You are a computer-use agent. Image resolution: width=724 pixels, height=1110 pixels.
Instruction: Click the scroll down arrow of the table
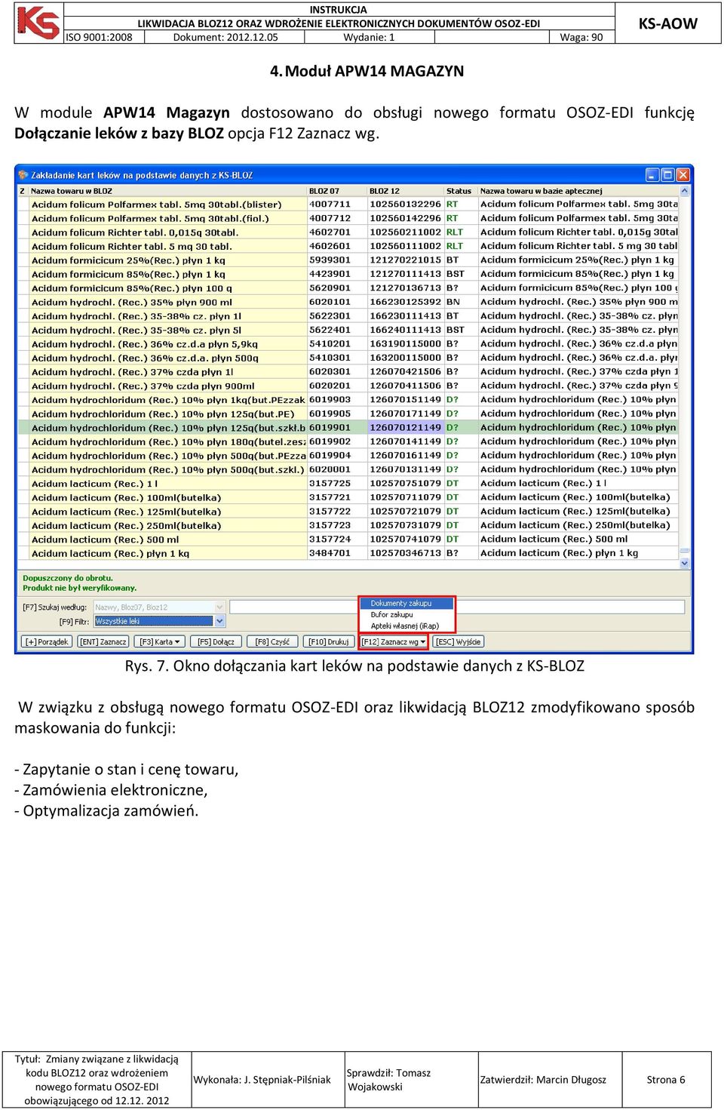(685, 563)
